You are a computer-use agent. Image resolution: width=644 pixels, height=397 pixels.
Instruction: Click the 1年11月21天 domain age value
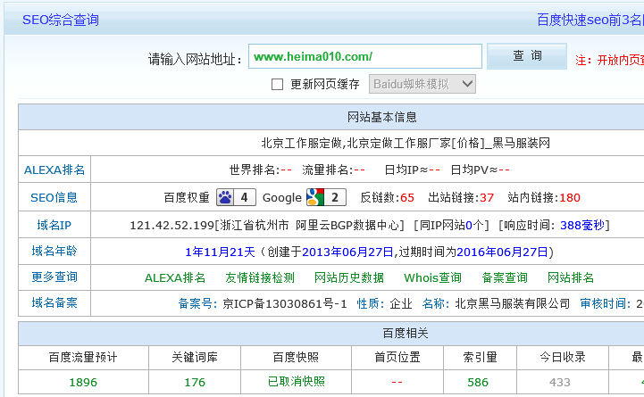(x=220, y=252)
